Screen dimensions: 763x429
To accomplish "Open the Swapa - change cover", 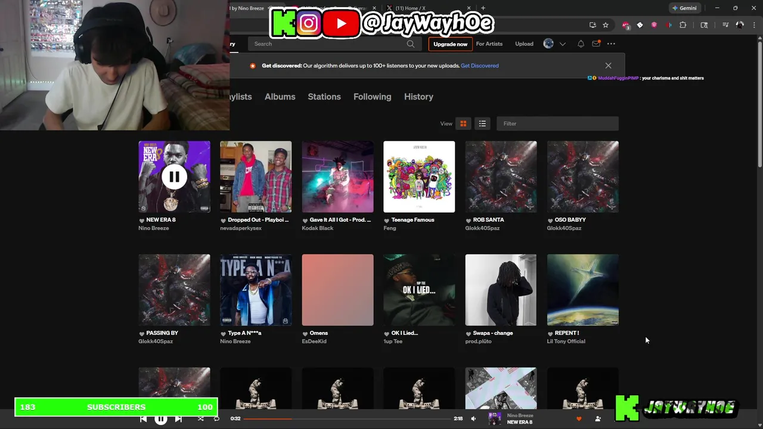I will [x=501, y=290].
